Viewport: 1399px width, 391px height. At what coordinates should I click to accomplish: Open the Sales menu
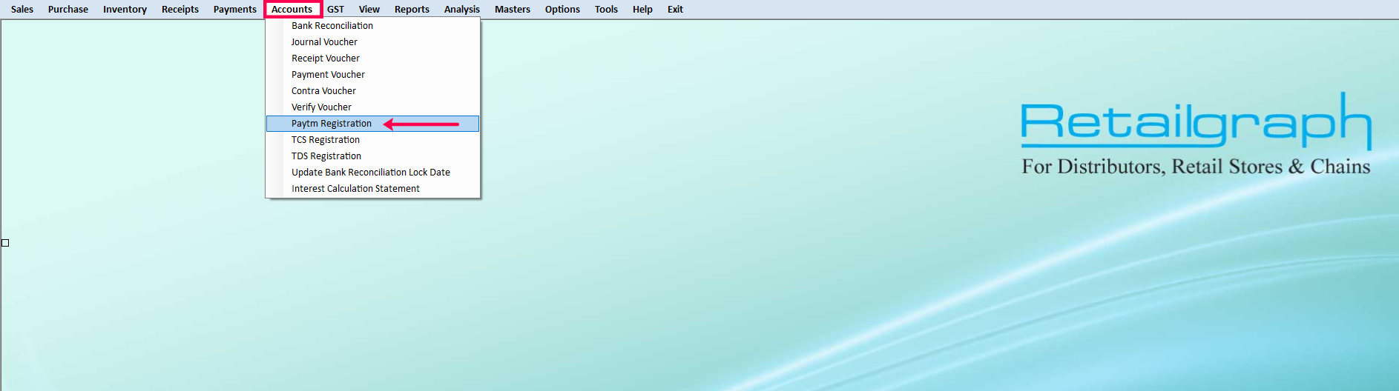click(22, 10)
